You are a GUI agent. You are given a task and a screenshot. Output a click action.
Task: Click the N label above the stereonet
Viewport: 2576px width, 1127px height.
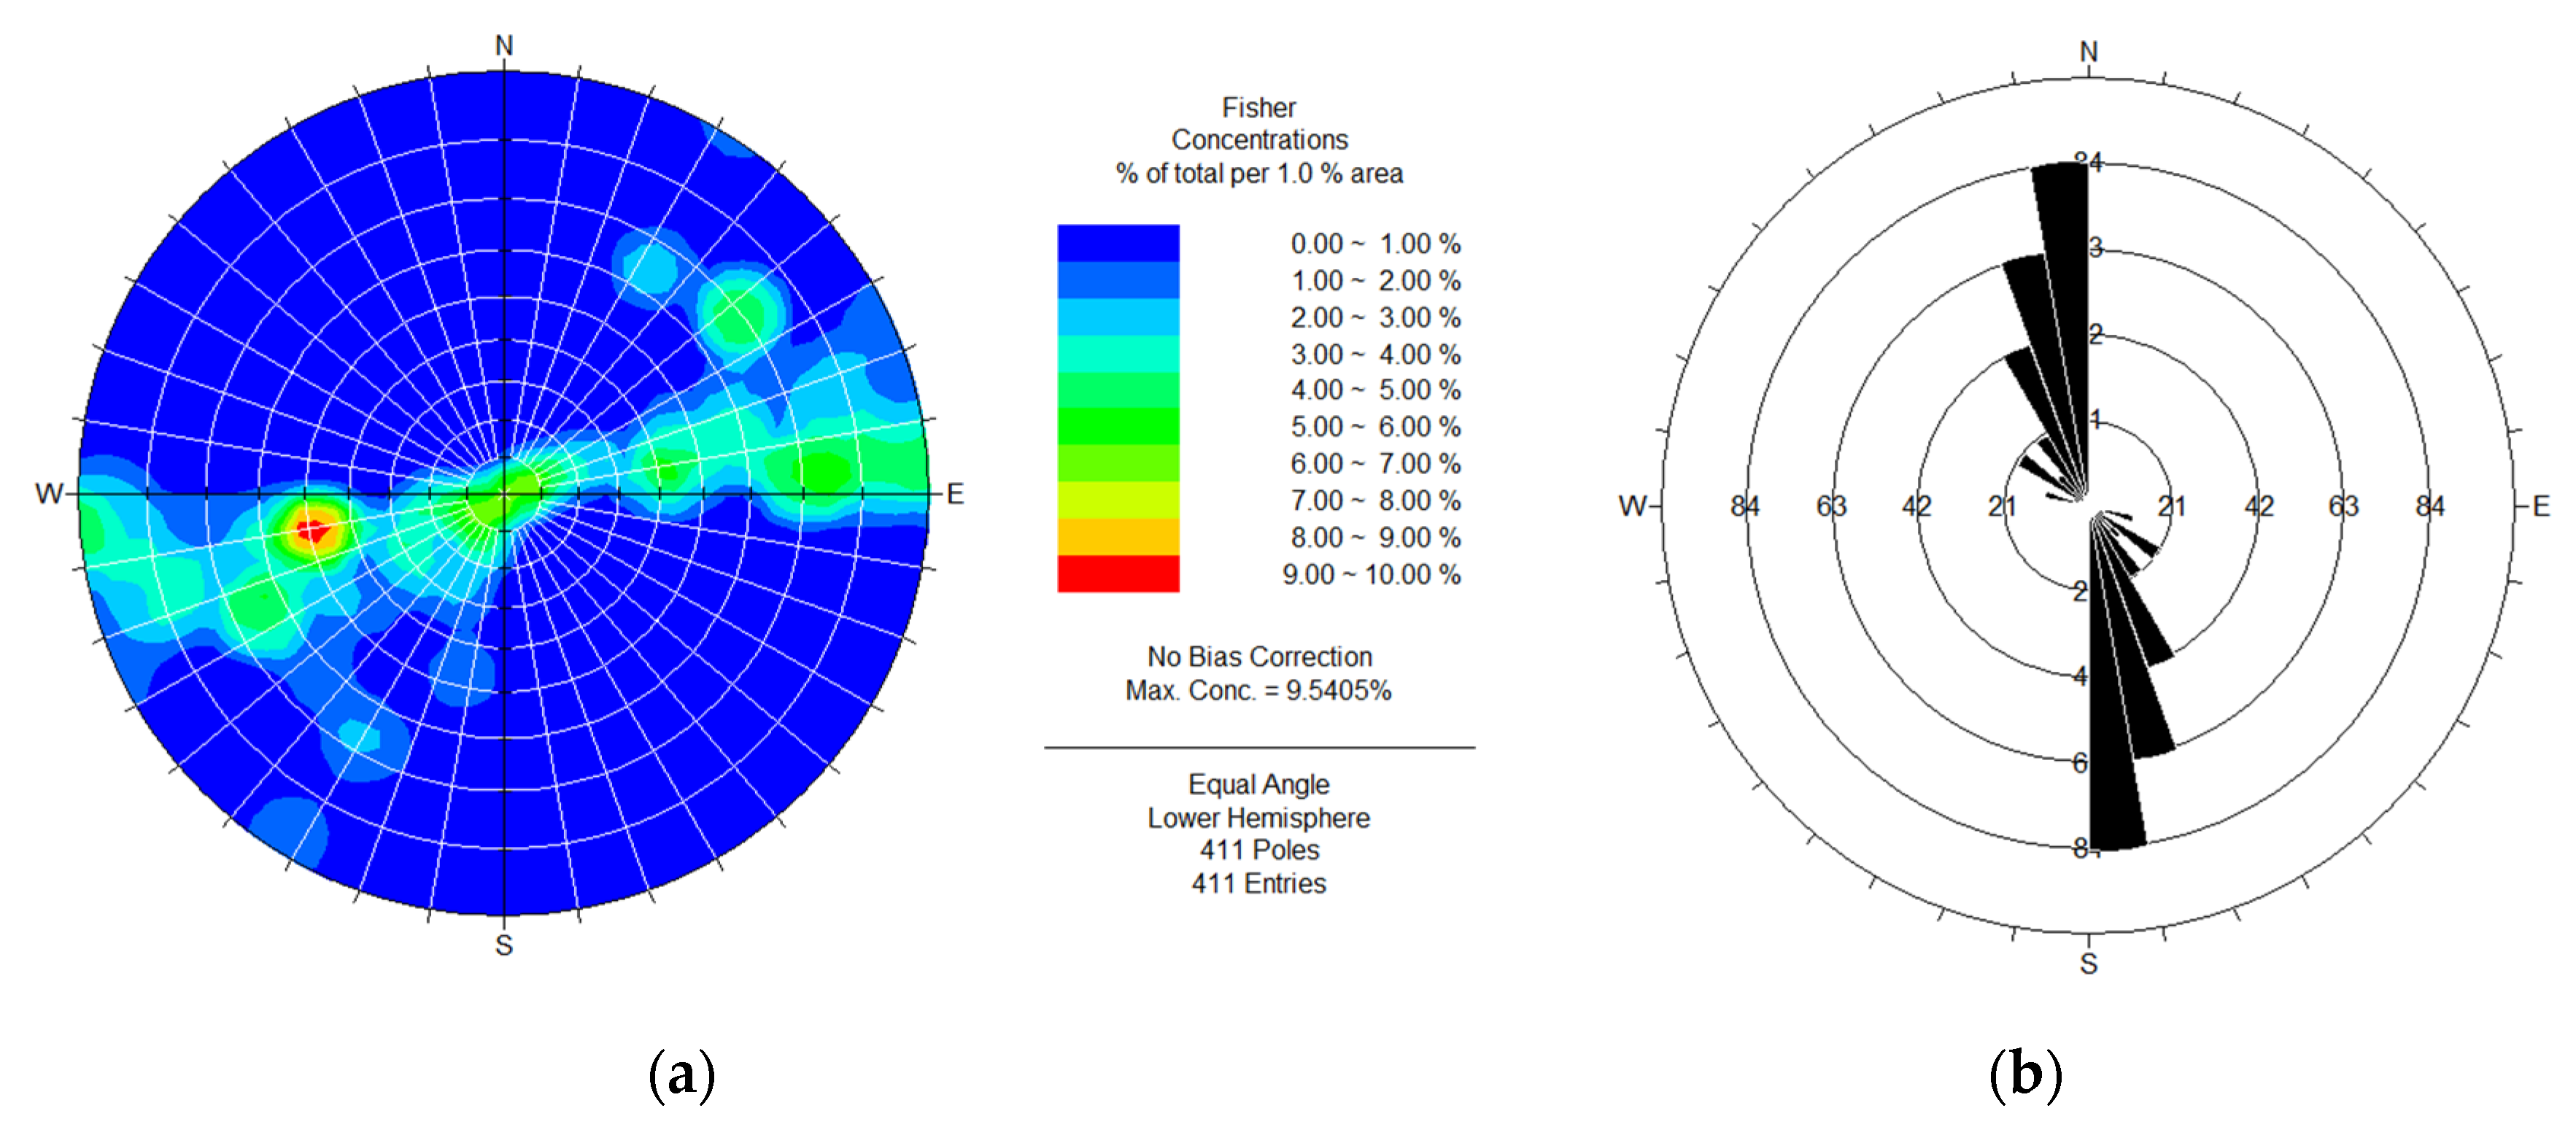(504, 46)
